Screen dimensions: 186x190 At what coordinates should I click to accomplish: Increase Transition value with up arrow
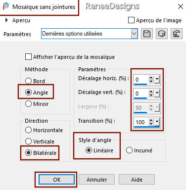pyautogui.click(x=151, y=120)
